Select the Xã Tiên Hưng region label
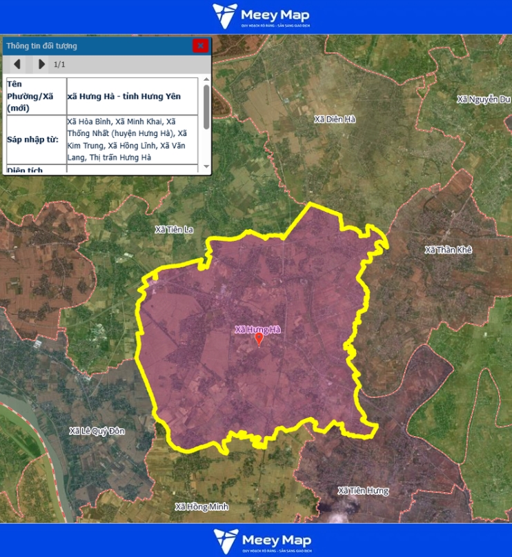Screen dimensions: 512x557 click(363, 491)
